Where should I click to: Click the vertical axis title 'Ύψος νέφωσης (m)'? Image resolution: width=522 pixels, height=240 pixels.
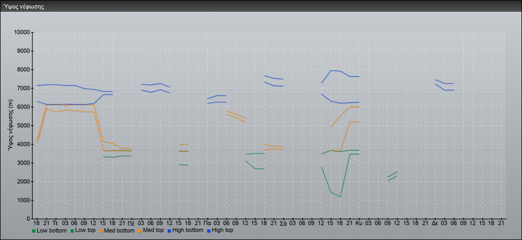[11, 125]
